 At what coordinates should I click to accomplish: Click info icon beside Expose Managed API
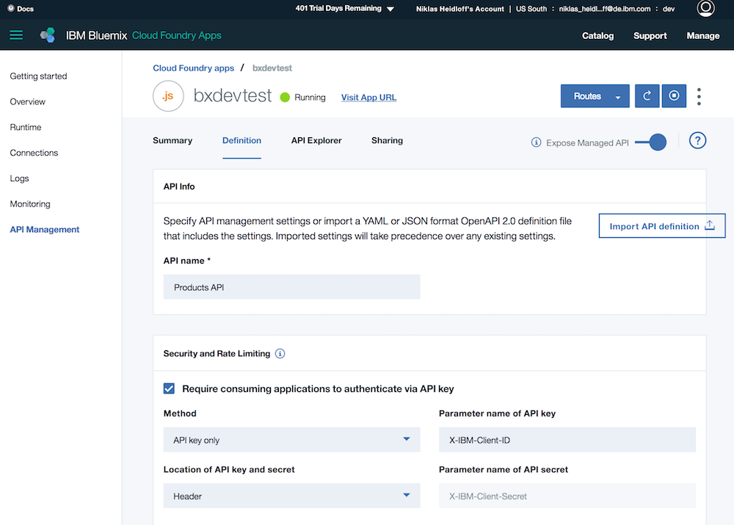point(536,142)
